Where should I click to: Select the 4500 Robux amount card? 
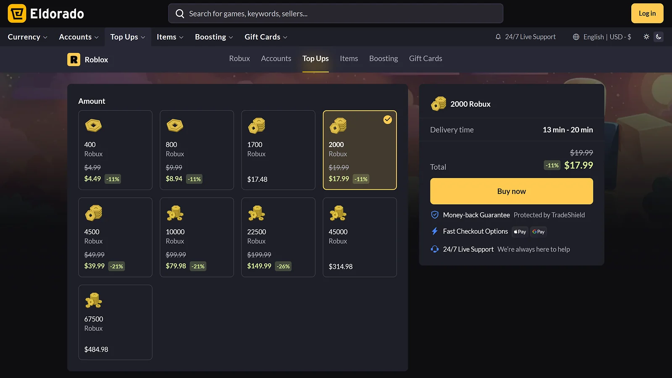115,237
